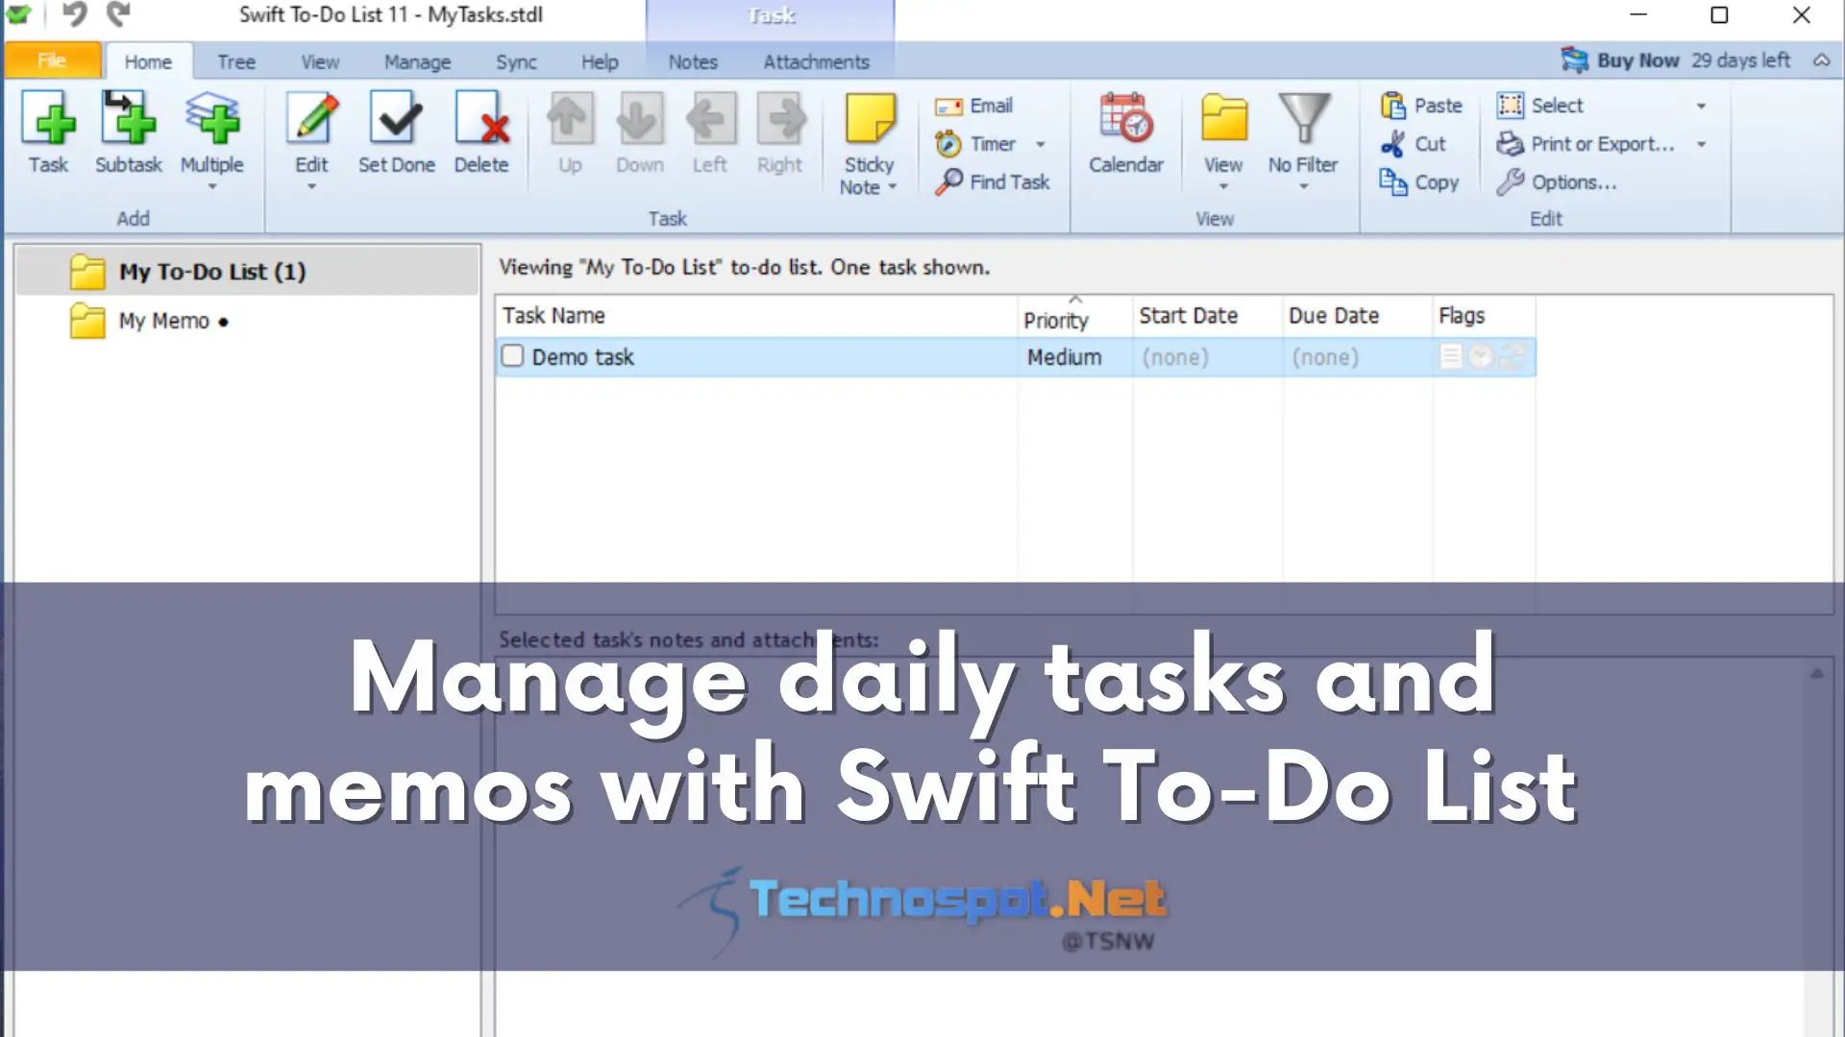Open Find Task search
1845x1037 pixels.
[993, 181]
